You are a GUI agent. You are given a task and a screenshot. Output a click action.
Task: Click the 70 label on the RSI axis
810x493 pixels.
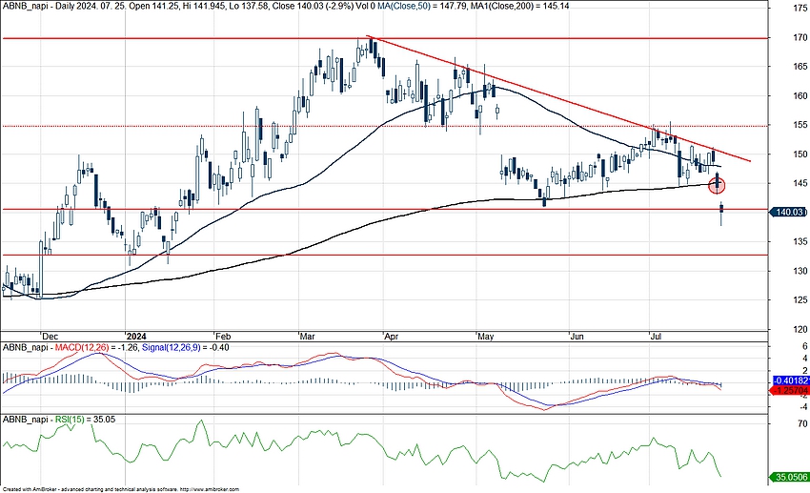tap(802, 423)
